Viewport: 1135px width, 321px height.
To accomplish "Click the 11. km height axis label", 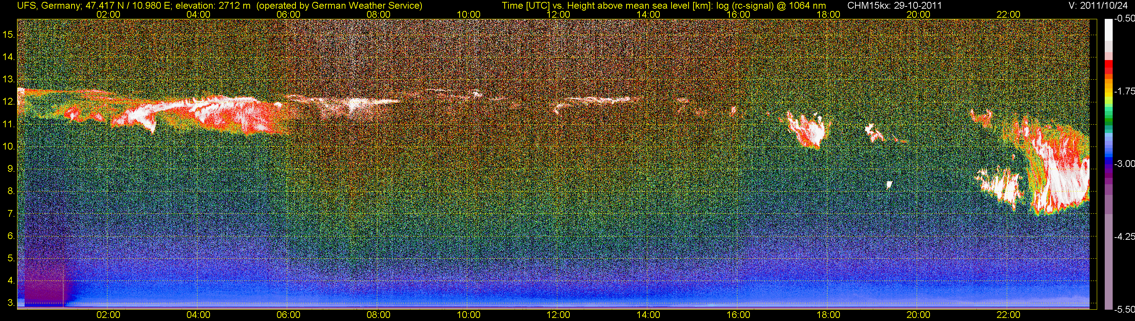I will (x=8, y=125).
